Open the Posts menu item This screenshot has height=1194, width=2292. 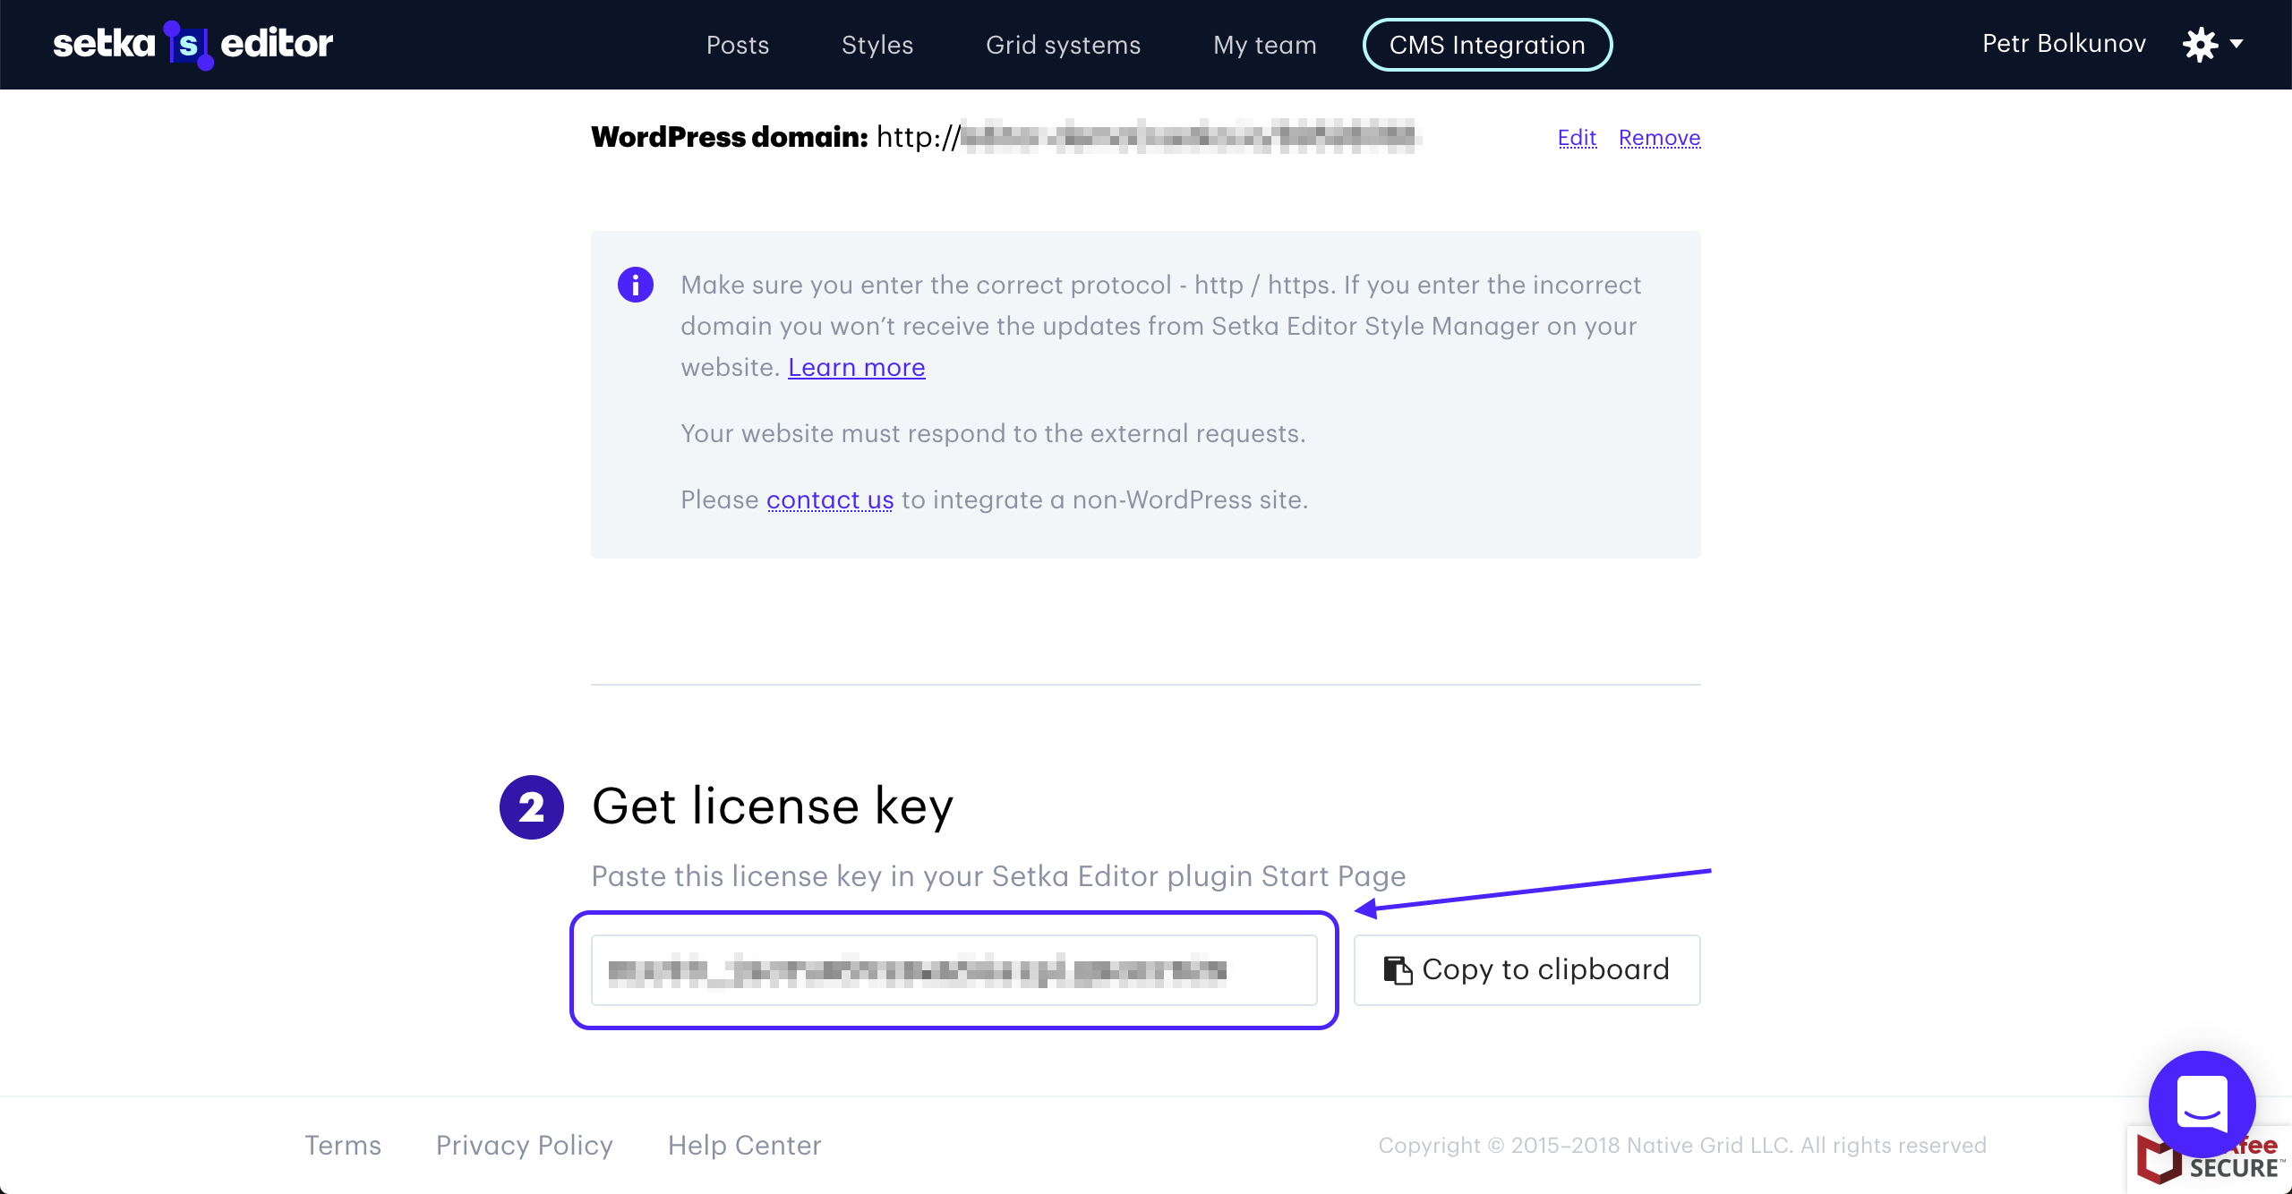click(738, 45)
